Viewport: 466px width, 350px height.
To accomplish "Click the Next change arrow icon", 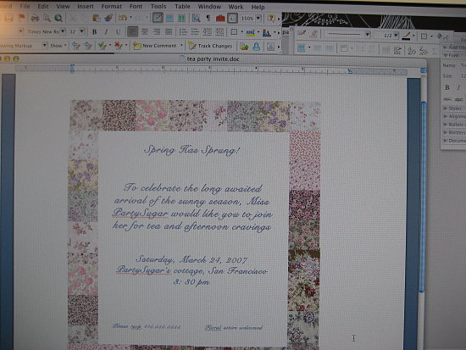I will (x=88, y=46).
